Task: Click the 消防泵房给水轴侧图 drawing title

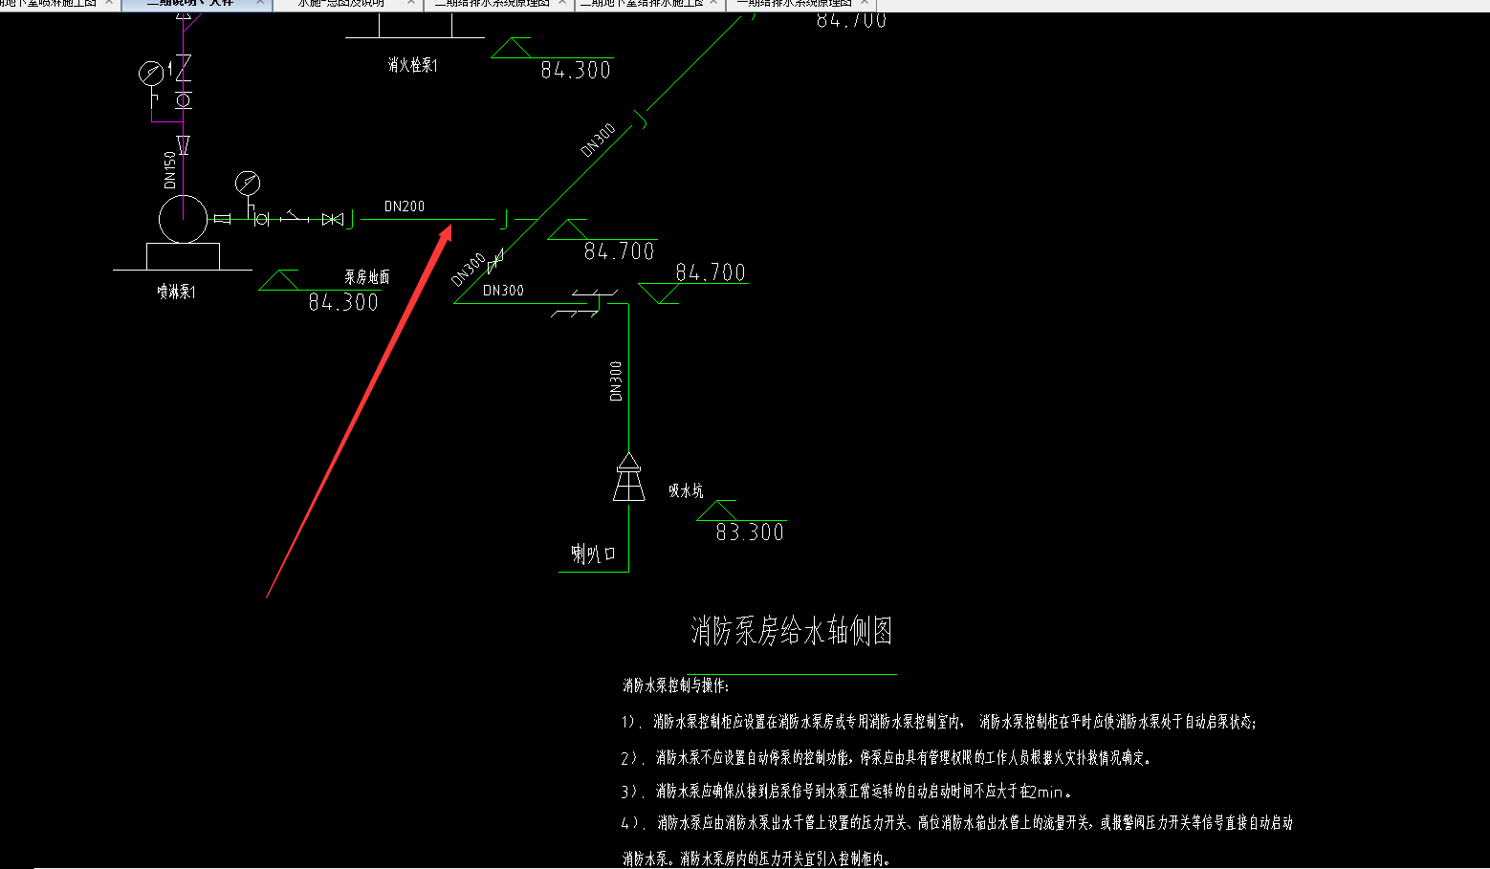Action: coord(792,631)
